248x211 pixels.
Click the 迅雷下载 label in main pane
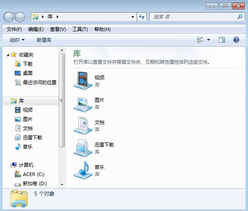coord(104,145)
